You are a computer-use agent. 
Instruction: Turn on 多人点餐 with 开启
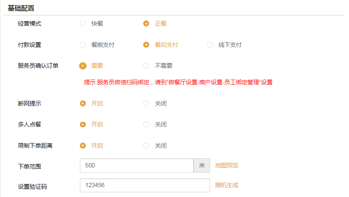83,125
